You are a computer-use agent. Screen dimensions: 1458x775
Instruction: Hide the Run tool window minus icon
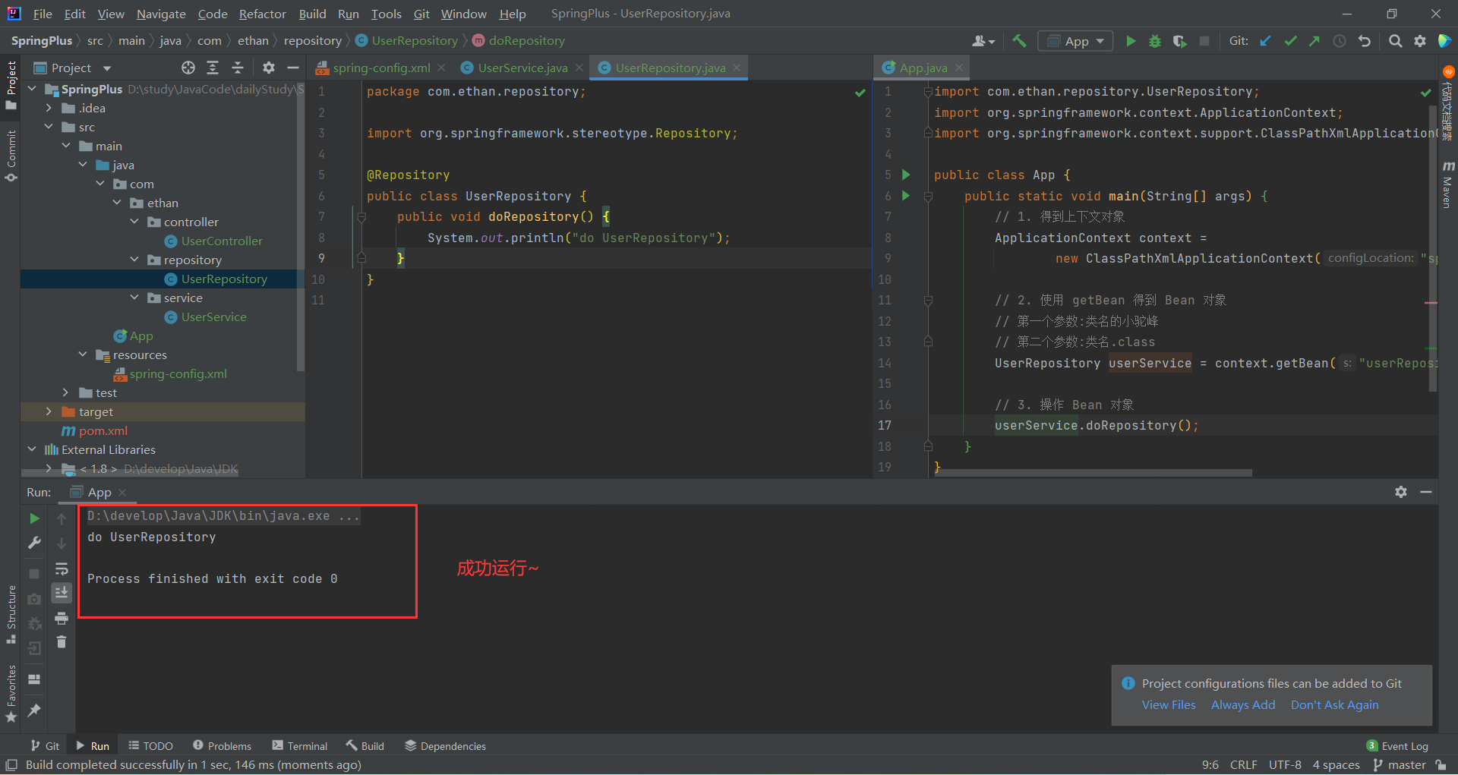[1426, 492]
